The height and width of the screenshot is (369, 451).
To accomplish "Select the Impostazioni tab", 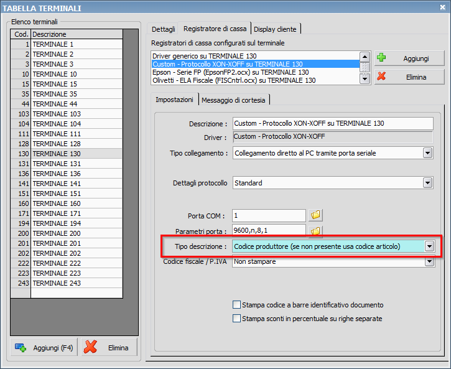I will point(175,100).
